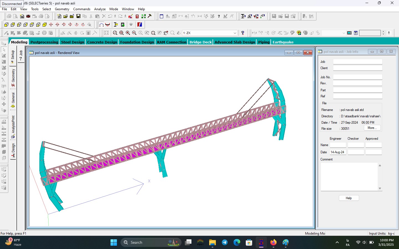Click the red camera snapshot icon

28,16
